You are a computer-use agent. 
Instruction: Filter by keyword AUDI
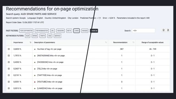(28, 36)
